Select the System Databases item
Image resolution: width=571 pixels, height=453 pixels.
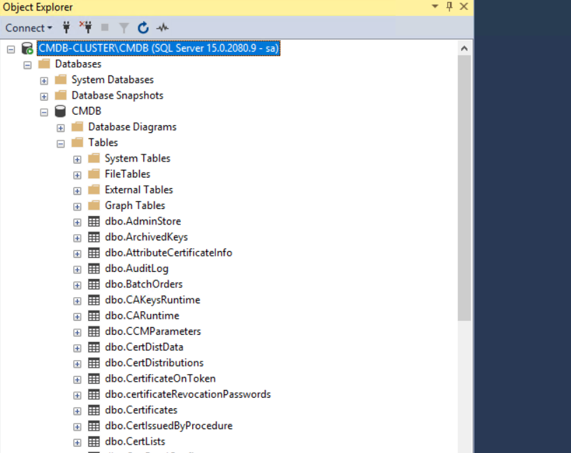click(x=113, y=80)
